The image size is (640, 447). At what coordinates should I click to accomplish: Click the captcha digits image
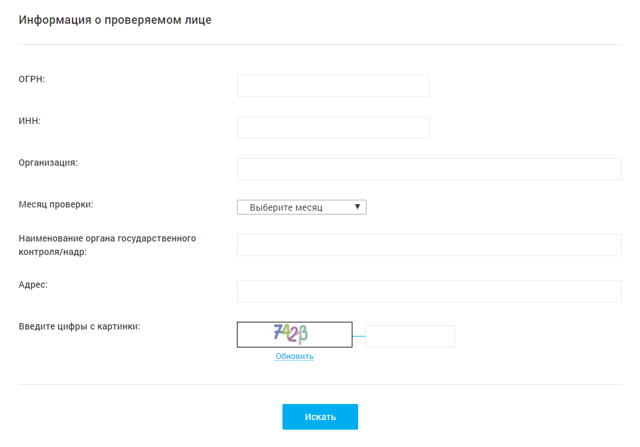(x=294, y=335)
